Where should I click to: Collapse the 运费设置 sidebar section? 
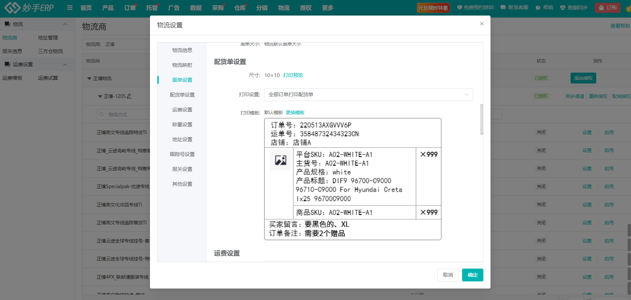pos(65,65)
